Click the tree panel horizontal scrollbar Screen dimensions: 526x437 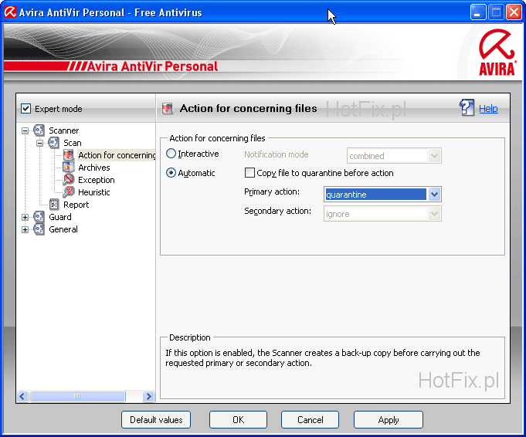[77, 396]
